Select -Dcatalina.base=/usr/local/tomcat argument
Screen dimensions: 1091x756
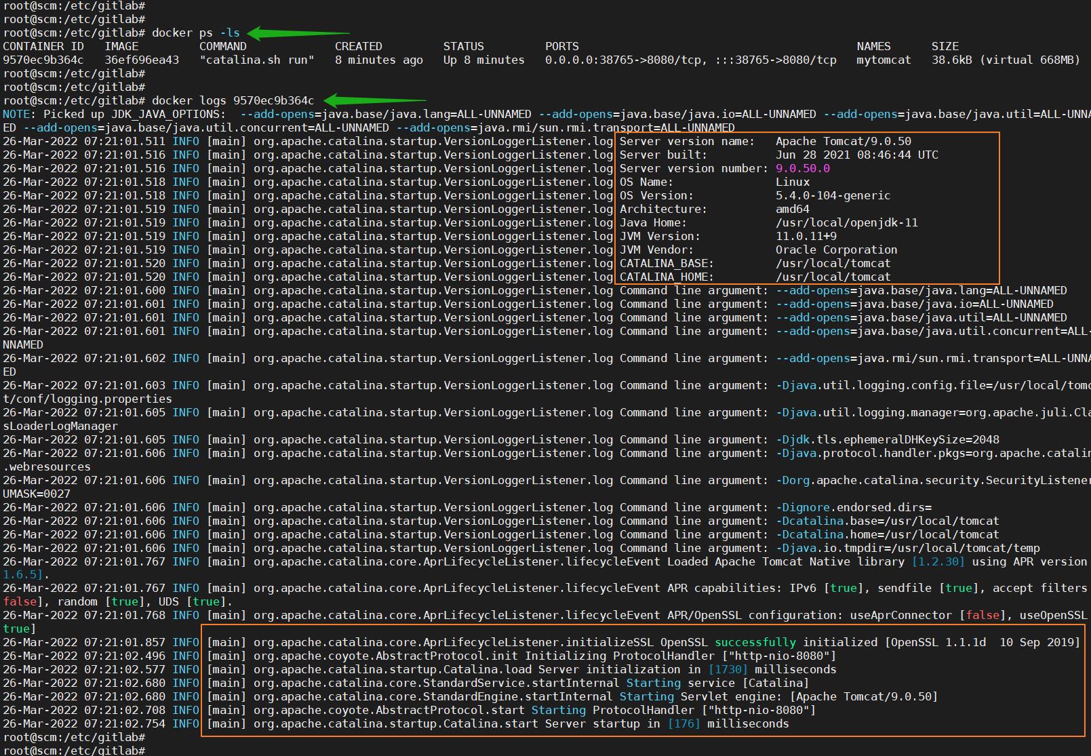(x=888, y=521)
